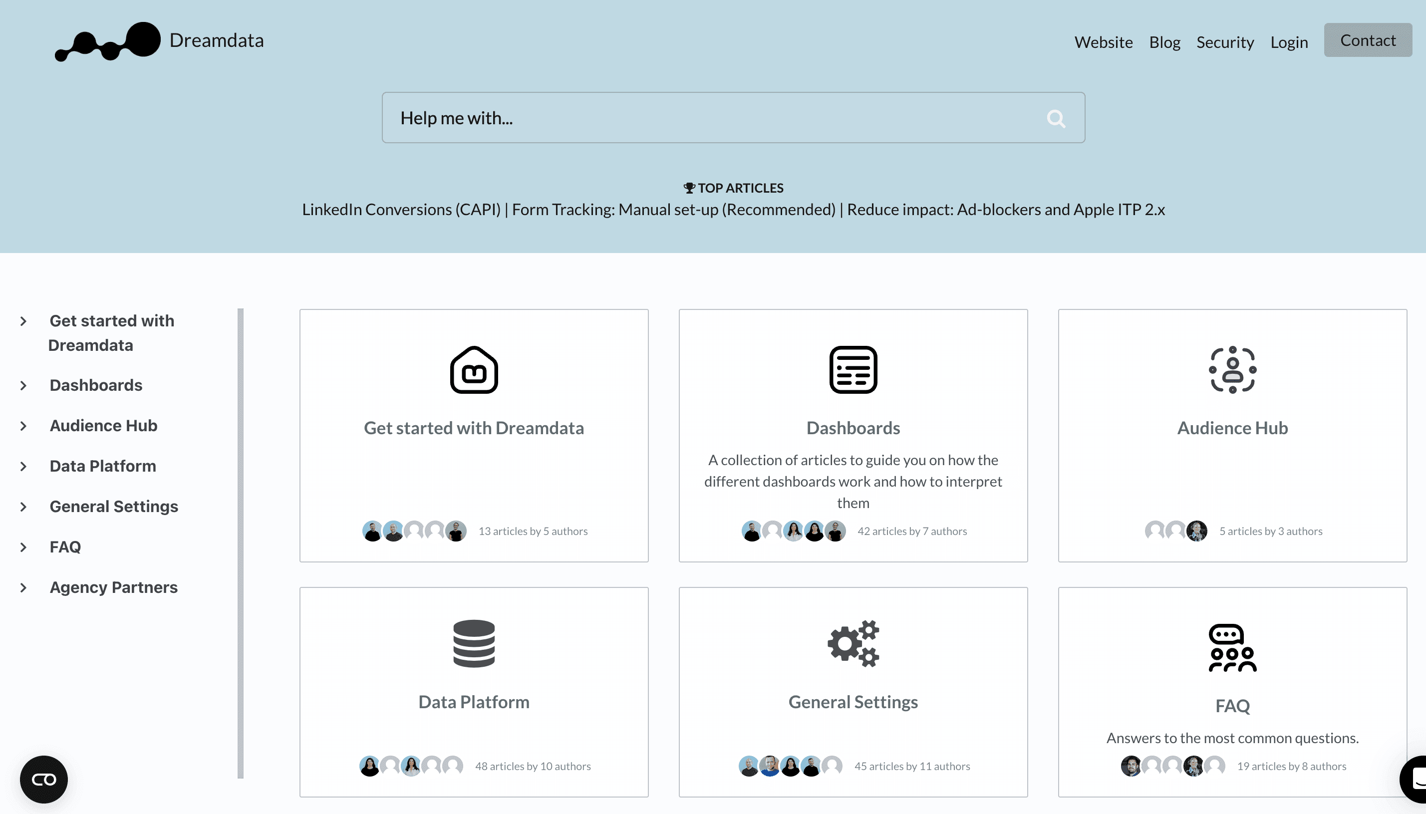Click '48 articles by 10 authors' text

coord(533,766)
